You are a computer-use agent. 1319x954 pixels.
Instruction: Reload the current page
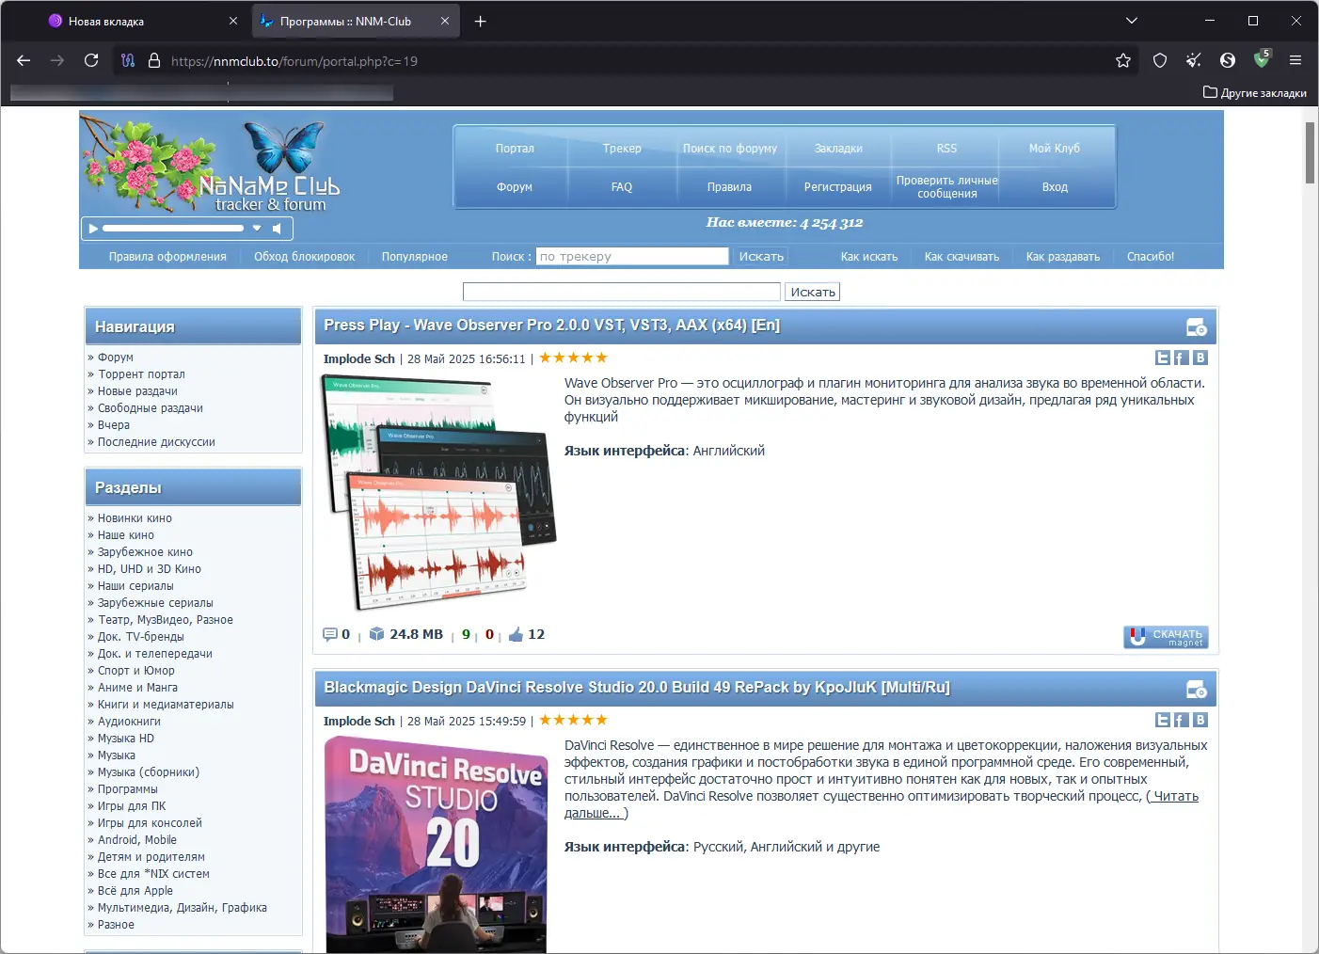pyautogui.click(x=91, y=60)
